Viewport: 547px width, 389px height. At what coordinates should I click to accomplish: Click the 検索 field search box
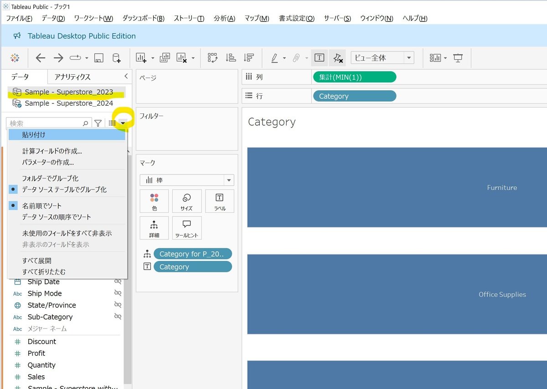click(49, 123)
